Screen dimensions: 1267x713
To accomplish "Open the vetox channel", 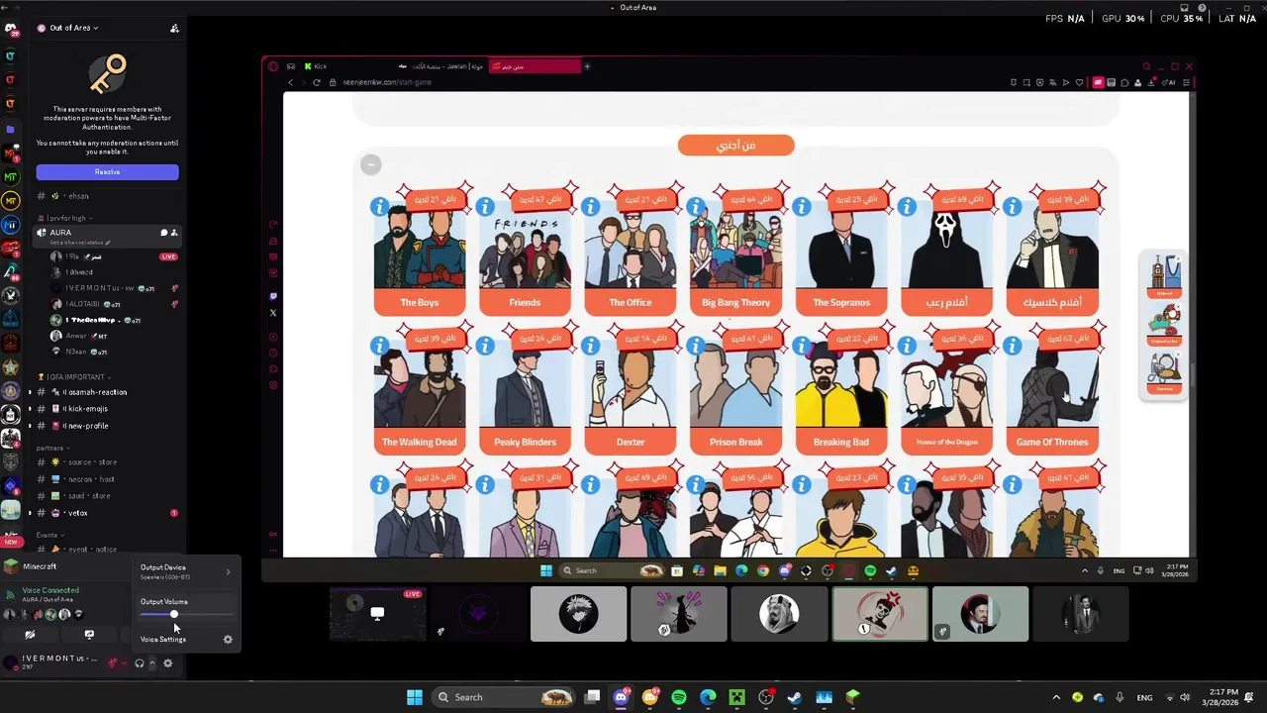I will coord(107,513).
